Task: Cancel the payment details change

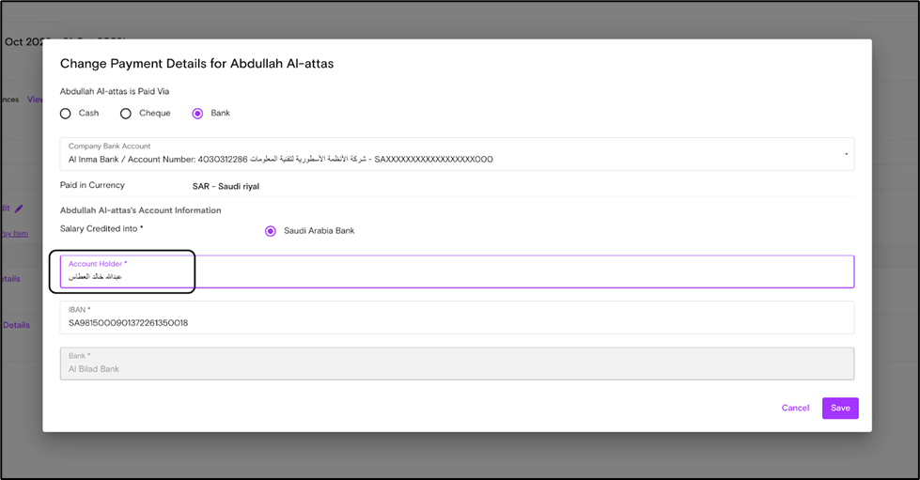Action: point(795,408)
